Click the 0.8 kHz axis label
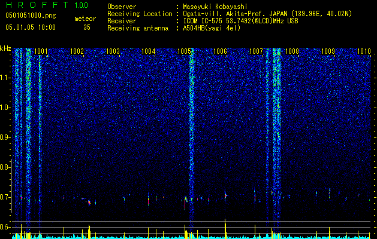 point(5,167)
